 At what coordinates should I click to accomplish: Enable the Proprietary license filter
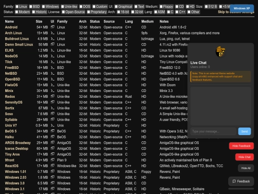(88, 12)
